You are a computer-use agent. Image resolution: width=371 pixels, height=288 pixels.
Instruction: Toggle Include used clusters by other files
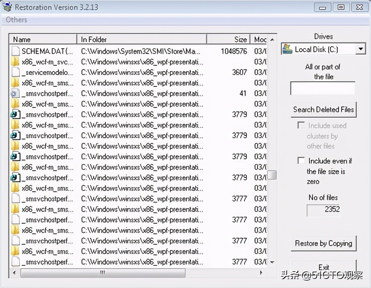(x=301, y=125)
